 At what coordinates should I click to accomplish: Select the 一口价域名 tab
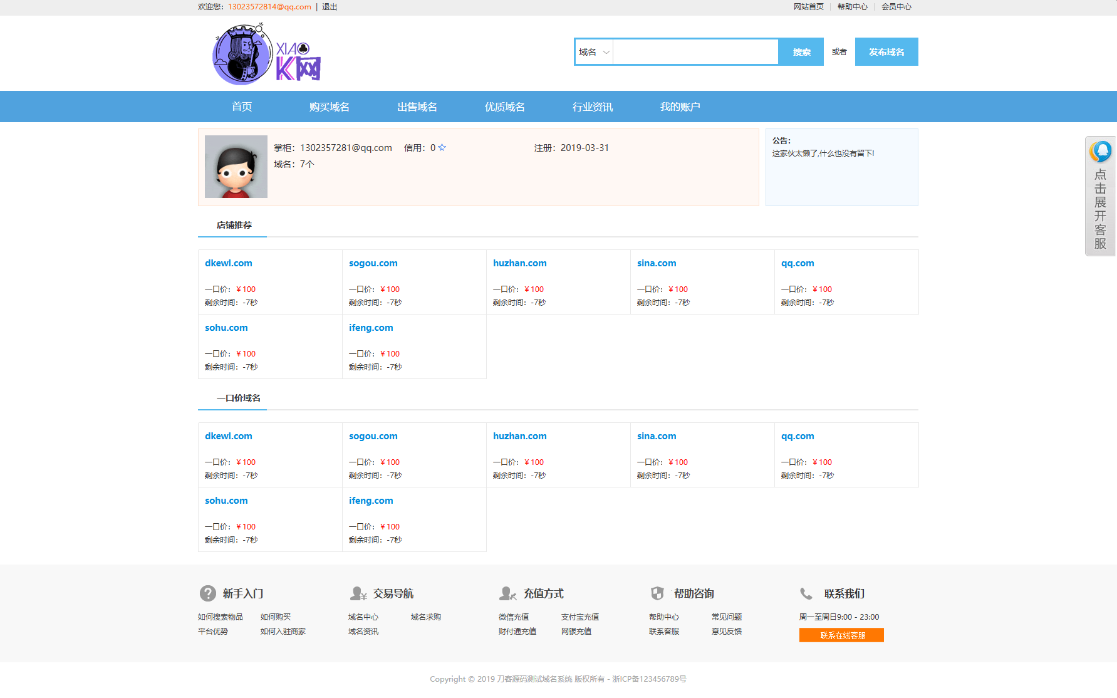point(238,398)
